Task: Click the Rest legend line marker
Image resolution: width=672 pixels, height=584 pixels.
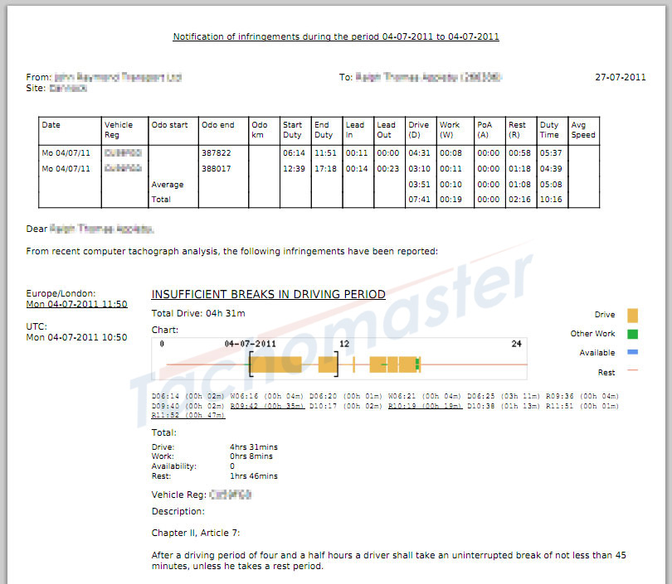Action: coord(633,371)
